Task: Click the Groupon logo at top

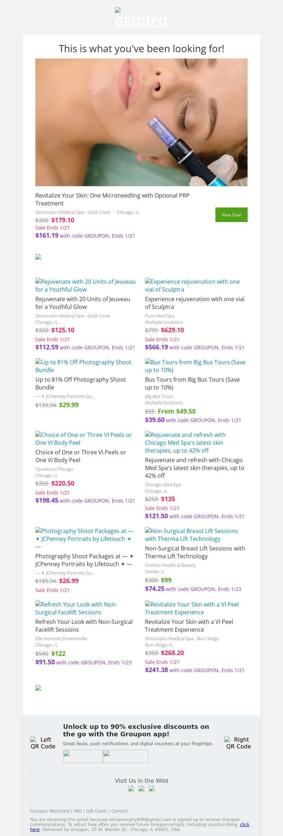Action: click(x=141, y=18)
